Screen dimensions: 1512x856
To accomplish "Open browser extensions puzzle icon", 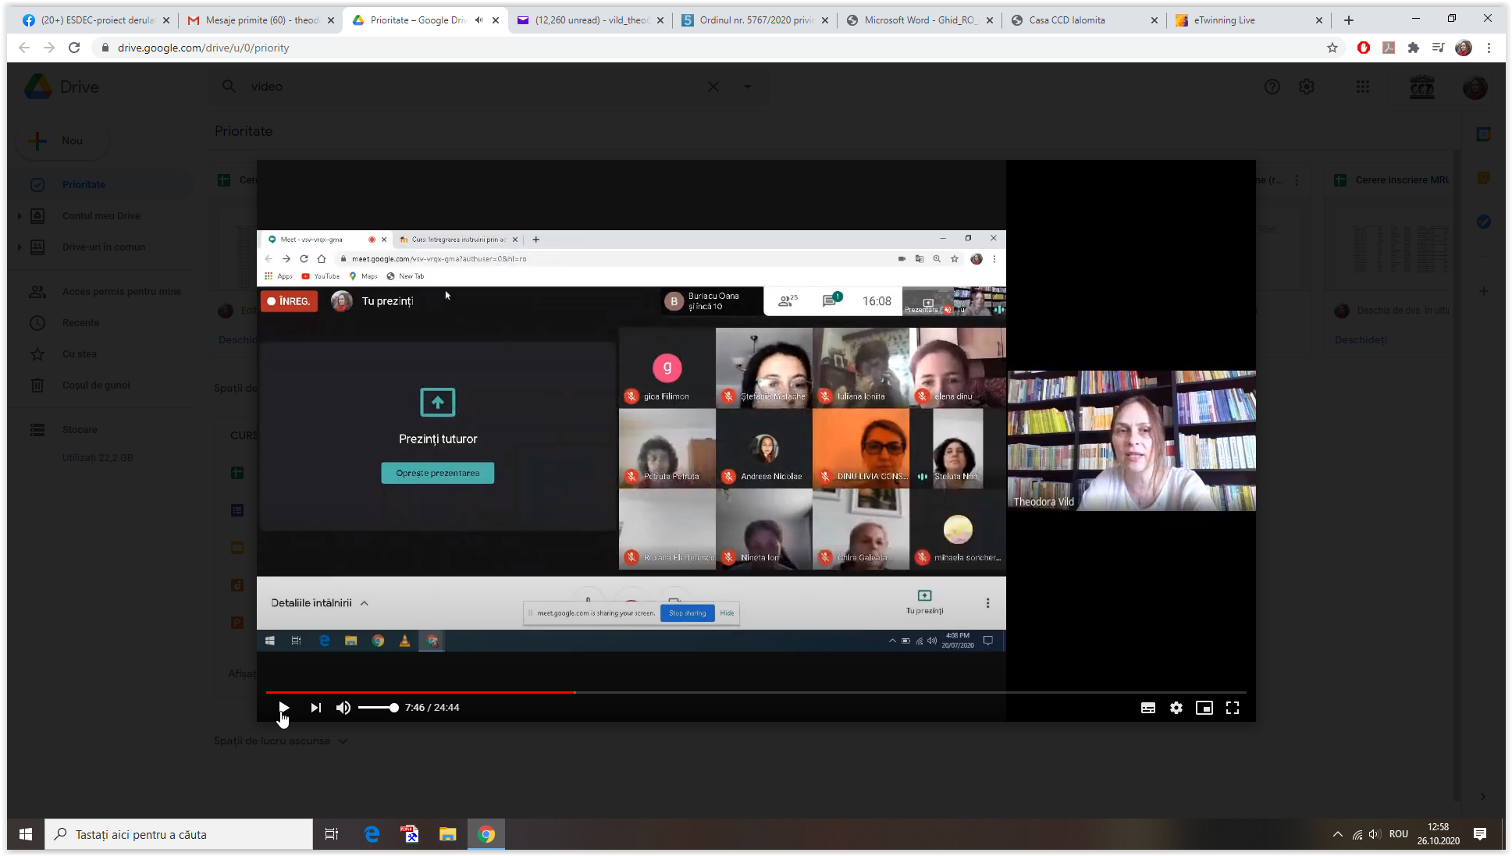I will (1414, 48).
